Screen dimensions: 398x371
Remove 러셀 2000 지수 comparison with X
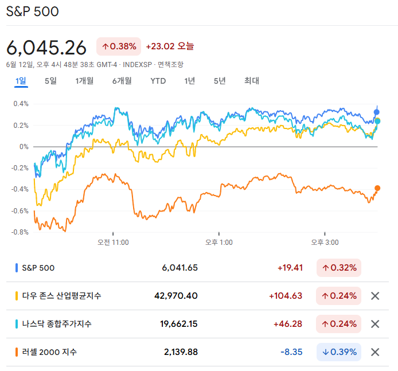[x=375, y=352]
